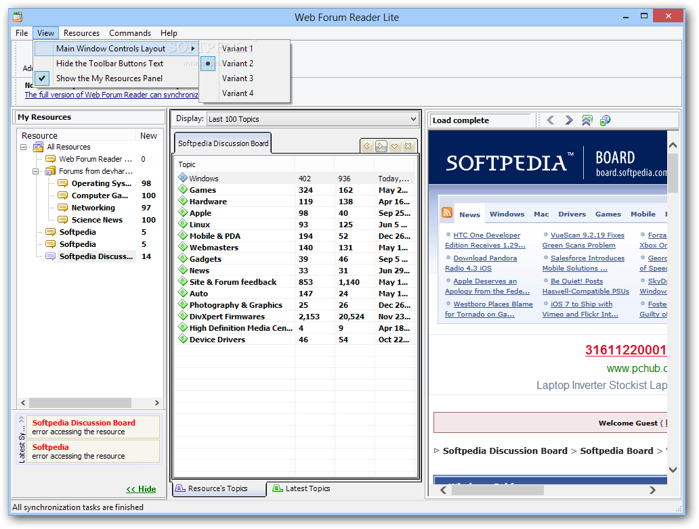Click the All Resources stack icon
This screenshot has width=699, height=529.
[x=39, y=147]
